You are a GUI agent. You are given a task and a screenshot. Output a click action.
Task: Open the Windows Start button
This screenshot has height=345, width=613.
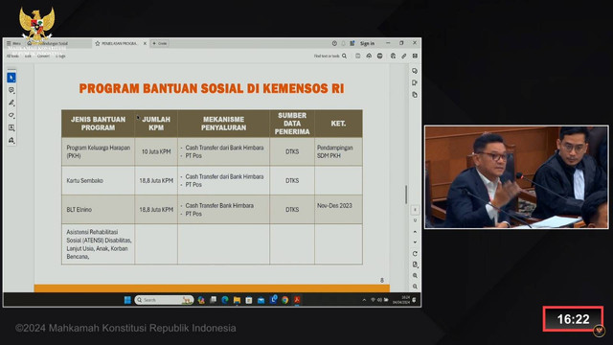127,300
